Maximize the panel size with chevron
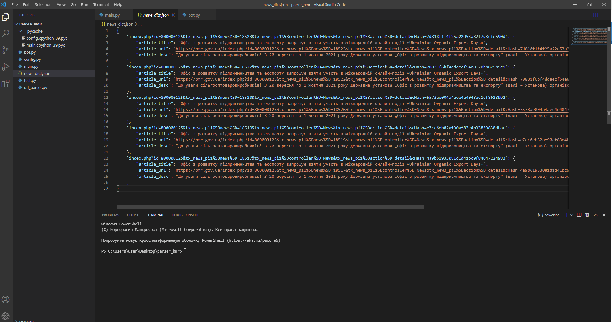This screenshot has height=322, width=612. pos(596,215)
